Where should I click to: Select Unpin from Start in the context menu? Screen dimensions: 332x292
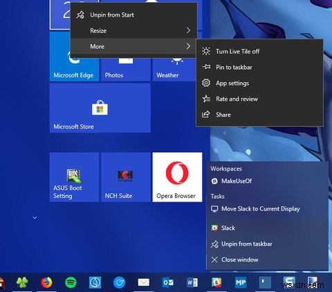coord(133,15)
